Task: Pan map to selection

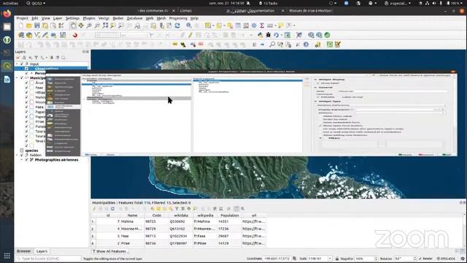Action: coord(81,26)
